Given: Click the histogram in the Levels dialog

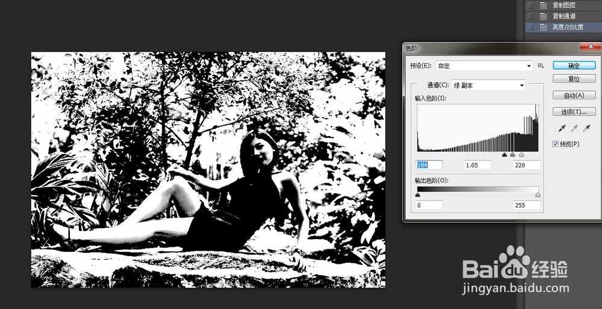Looking at the screenshot, I should [x=478, y=128].
